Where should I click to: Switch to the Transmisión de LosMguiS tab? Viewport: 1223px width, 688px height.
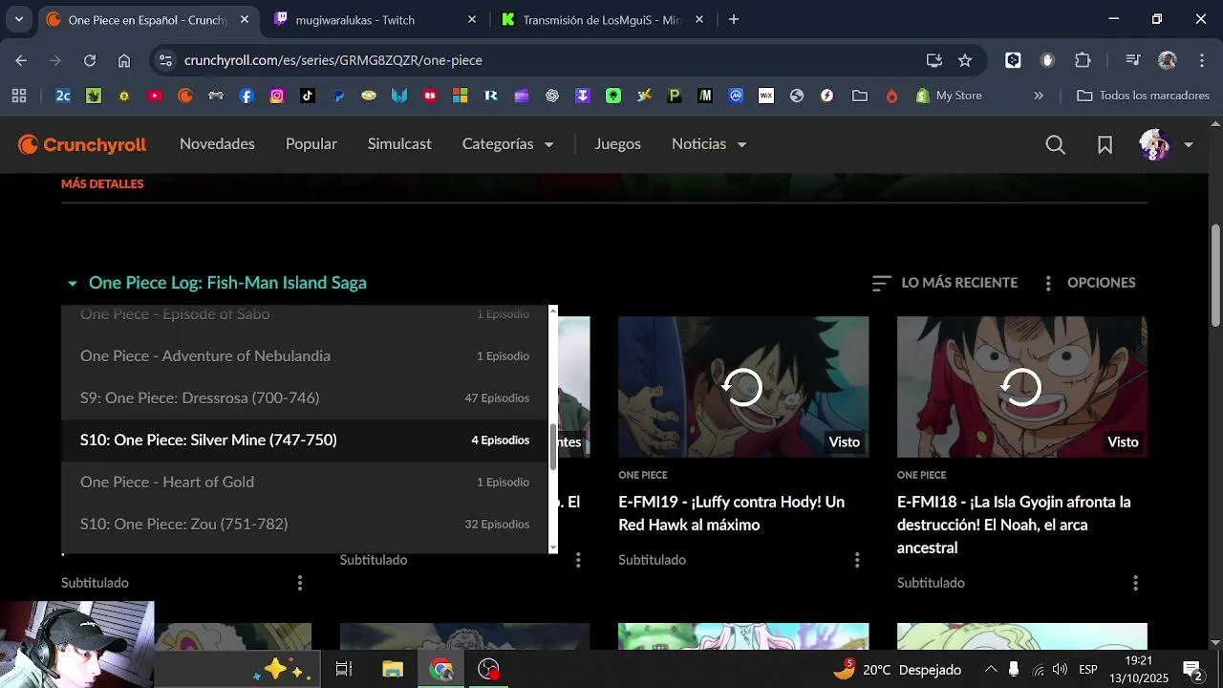tap(603, 19)
